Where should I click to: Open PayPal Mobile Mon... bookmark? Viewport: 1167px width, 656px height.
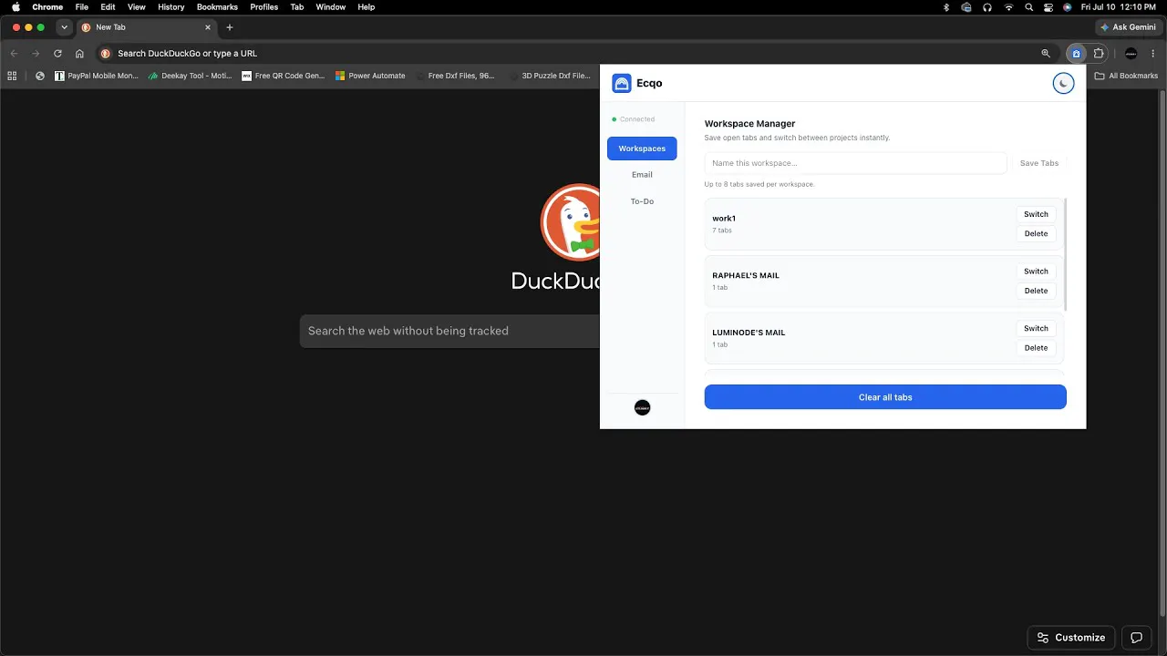pos(97,76)
